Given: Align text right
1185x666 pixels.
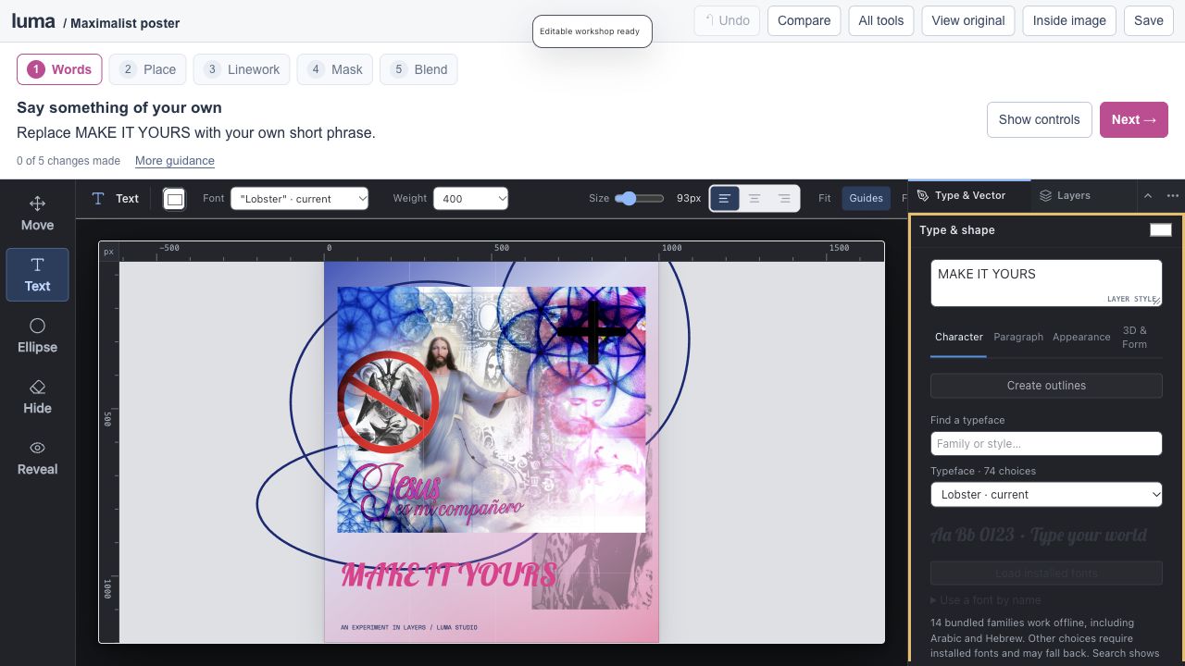Looking at the screenshot, I should click(x=784, y=198).
